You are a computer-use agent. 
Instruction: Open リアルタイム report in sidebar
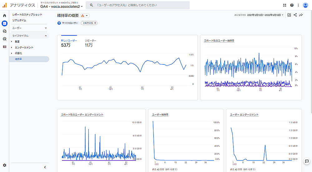click(19, 20)
